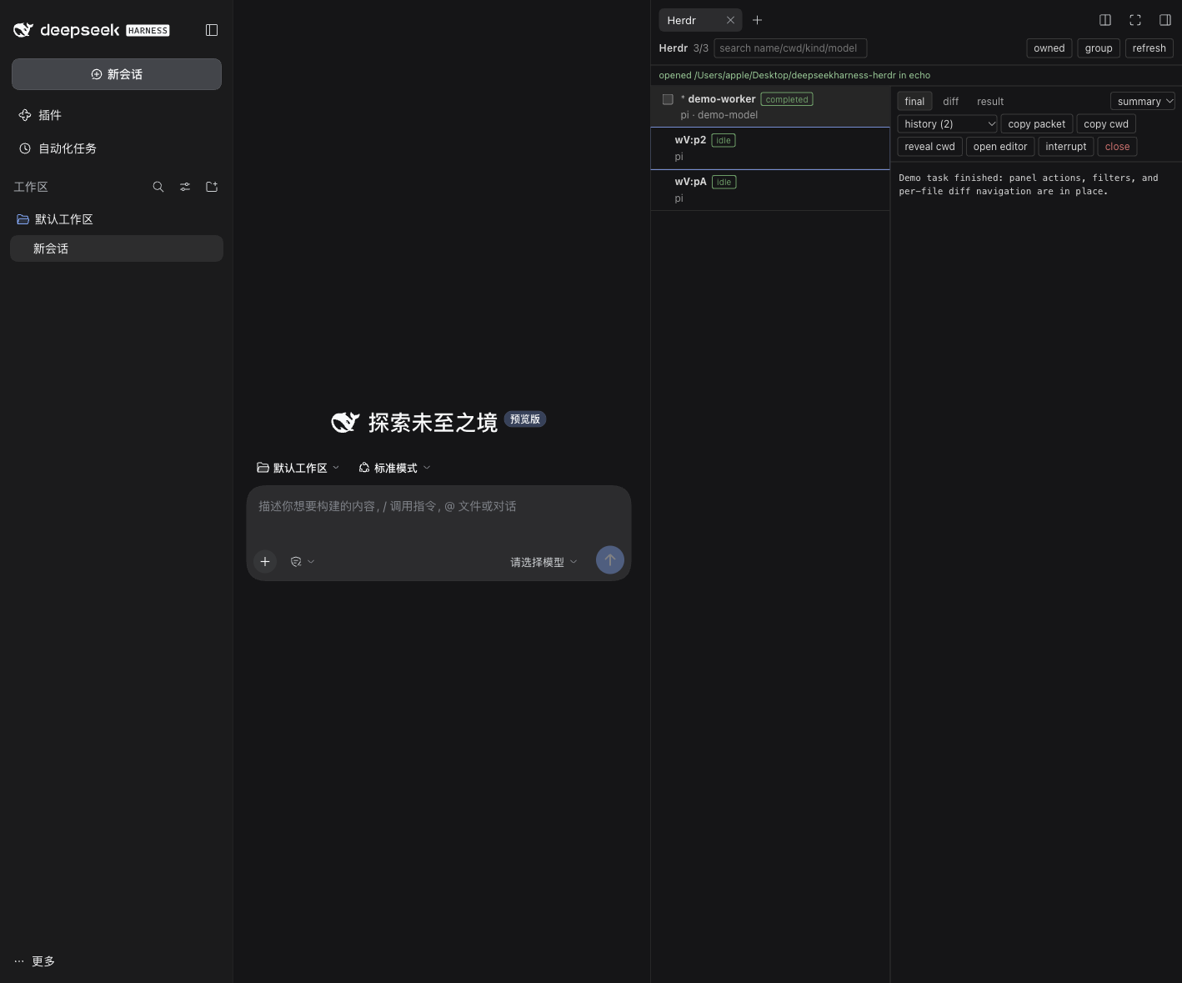This screenshot has height=983, width=1182.
Task: Click the plus attachment button in the composer
Action: pyautogui.click(x=265, y=561)
